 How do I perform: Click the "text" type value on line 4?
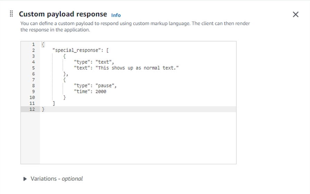(x=104, y=62)
